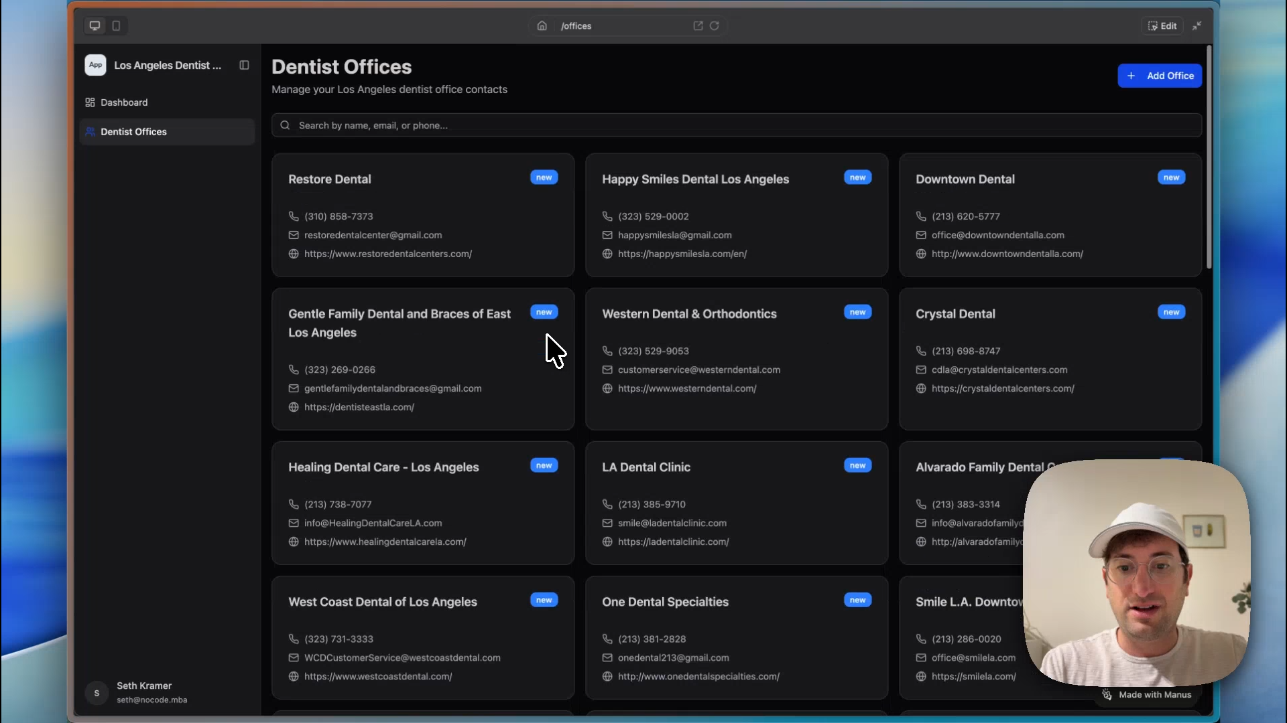Screen dimensions: 1287x723
Task: Switch to mobile preview icon
Action: 116,26
